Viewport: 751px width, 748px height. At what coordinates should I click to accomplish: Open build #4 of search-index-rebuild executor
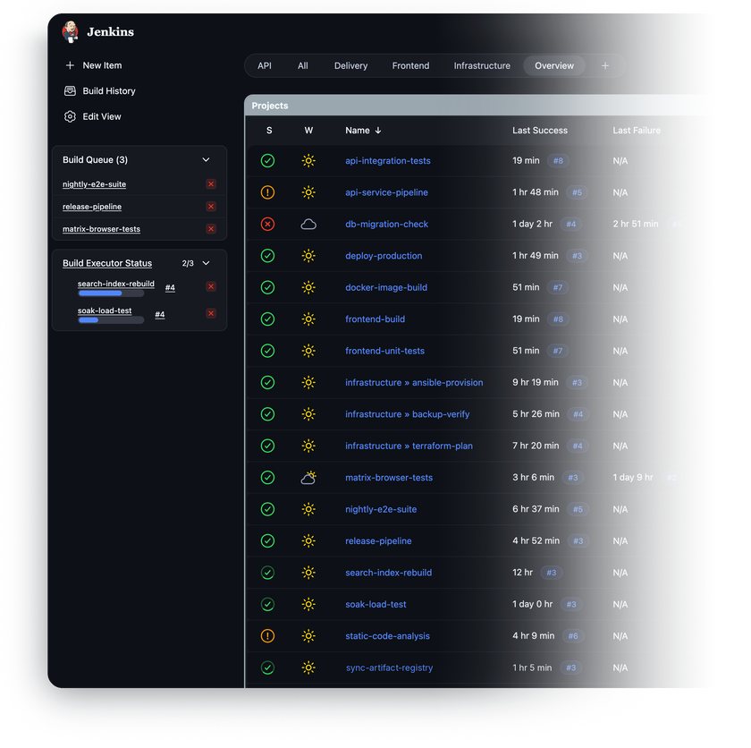pyautogui.click(x=170, y=287)
